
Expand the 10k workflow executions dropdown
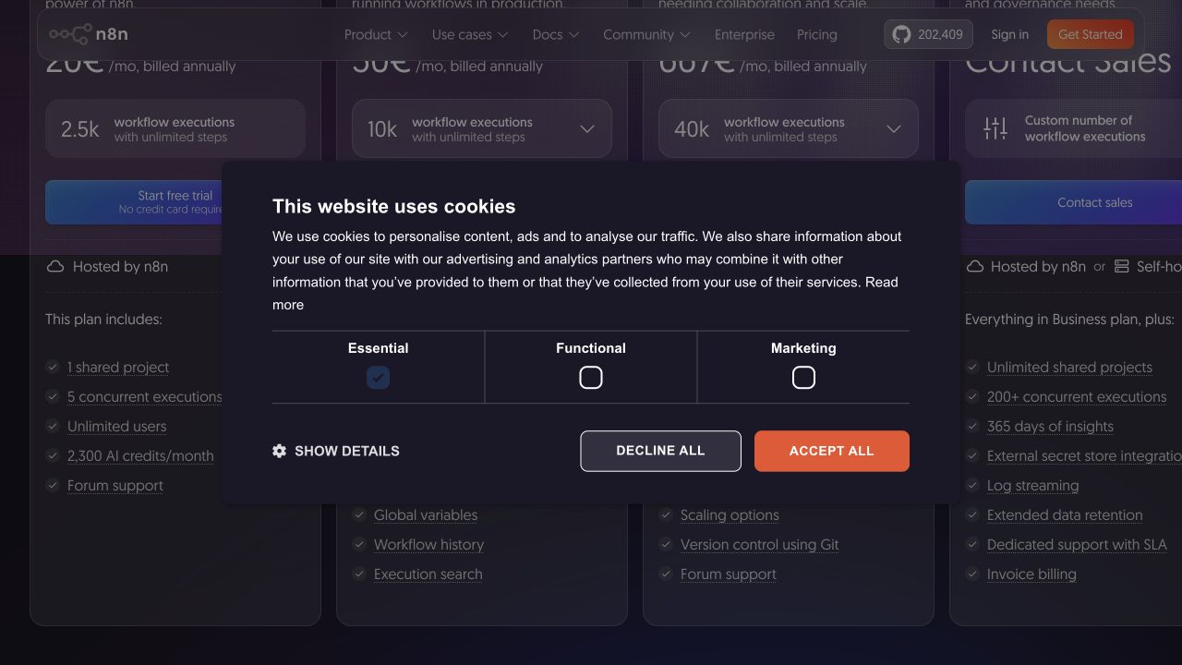point(482,128)
